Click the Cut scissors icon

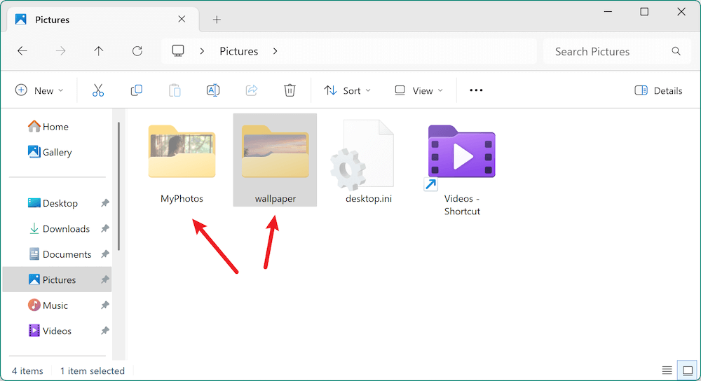[x=98, y=90]
